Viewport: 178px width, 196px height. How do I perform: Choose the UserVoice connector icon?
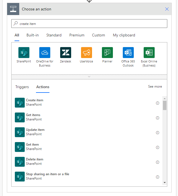(x=87, y=53)
